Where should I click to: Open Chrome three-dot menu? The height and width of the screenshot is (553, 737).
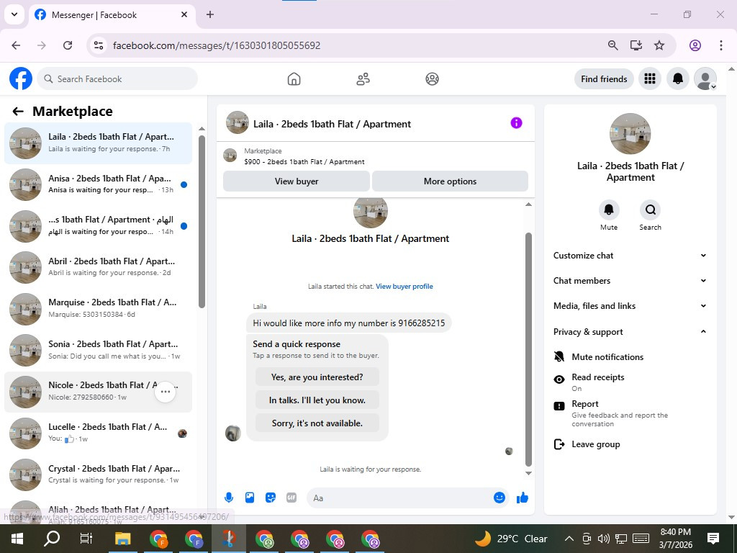click(x=720, y=45)
